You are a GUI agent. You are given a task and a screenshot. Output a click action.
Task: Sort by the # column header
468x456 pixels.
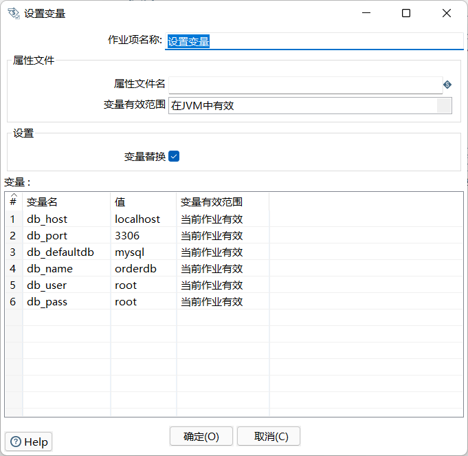tap(14, 202)
